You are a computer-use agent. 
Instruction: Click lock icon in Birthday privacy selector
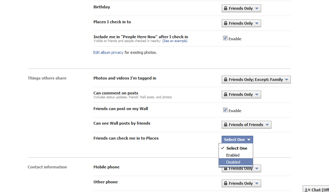click(225, 8)
